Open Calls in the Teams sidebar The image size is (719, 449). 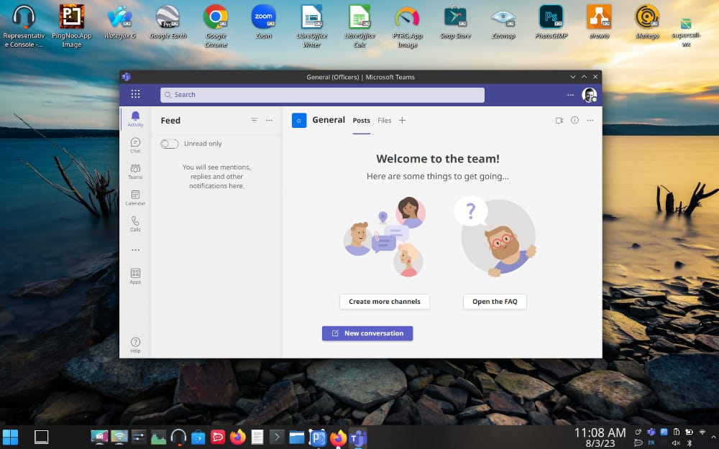pyautogui.click(x=135, y=223)
